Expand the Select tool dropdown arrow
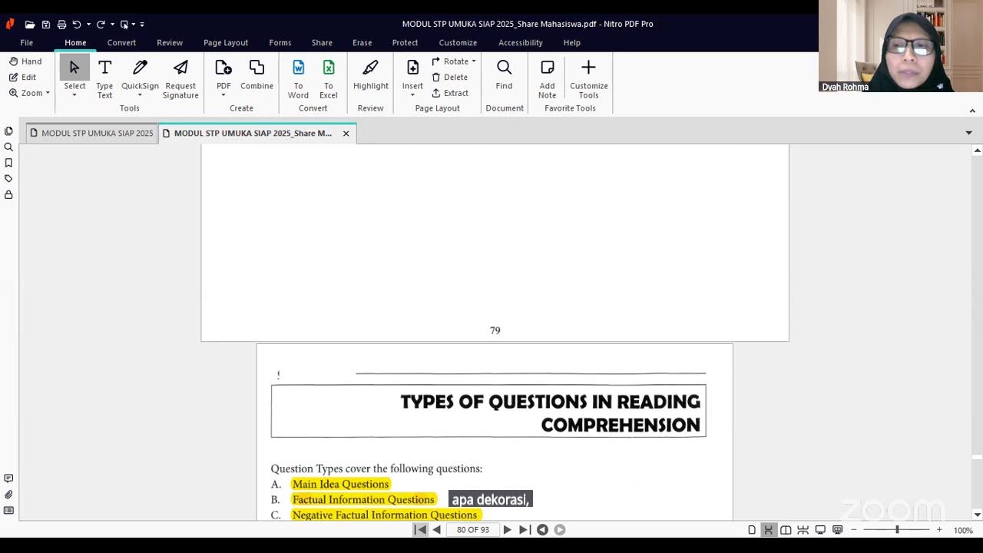The height and width of the screenshot is (553, 983). tap(74, 95)
